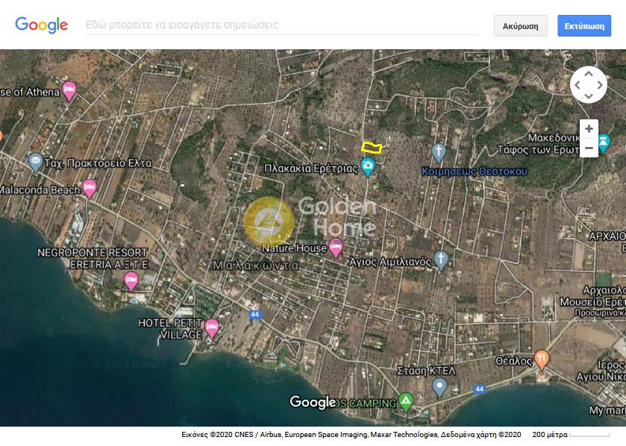
Task: Click the circular map pan control
Action: 589,84
